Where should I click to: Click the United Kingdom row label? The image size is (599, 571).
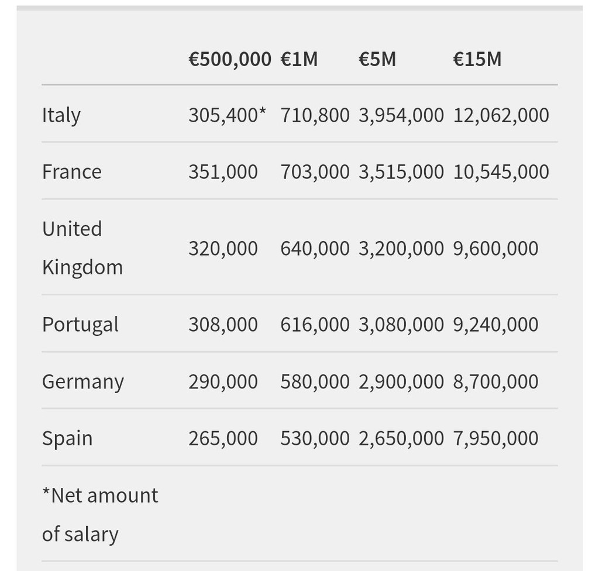point(82,247)
